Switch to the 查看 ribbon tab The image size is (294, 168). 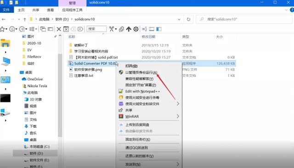point(50,10)
